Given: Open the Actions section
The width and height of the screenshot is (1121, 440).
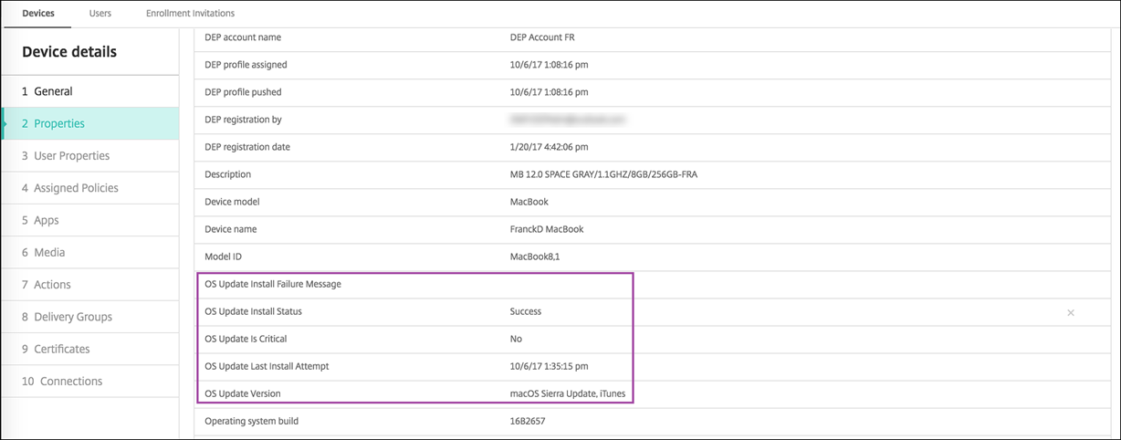Looking at the screenshot, I should coord(52,285).
